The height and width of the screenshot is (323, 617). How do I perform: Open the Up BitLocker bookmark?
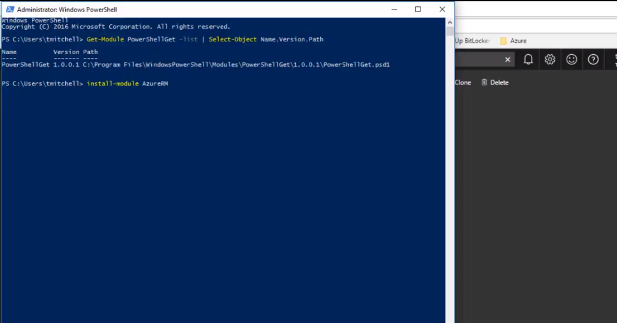click(472, 41)
